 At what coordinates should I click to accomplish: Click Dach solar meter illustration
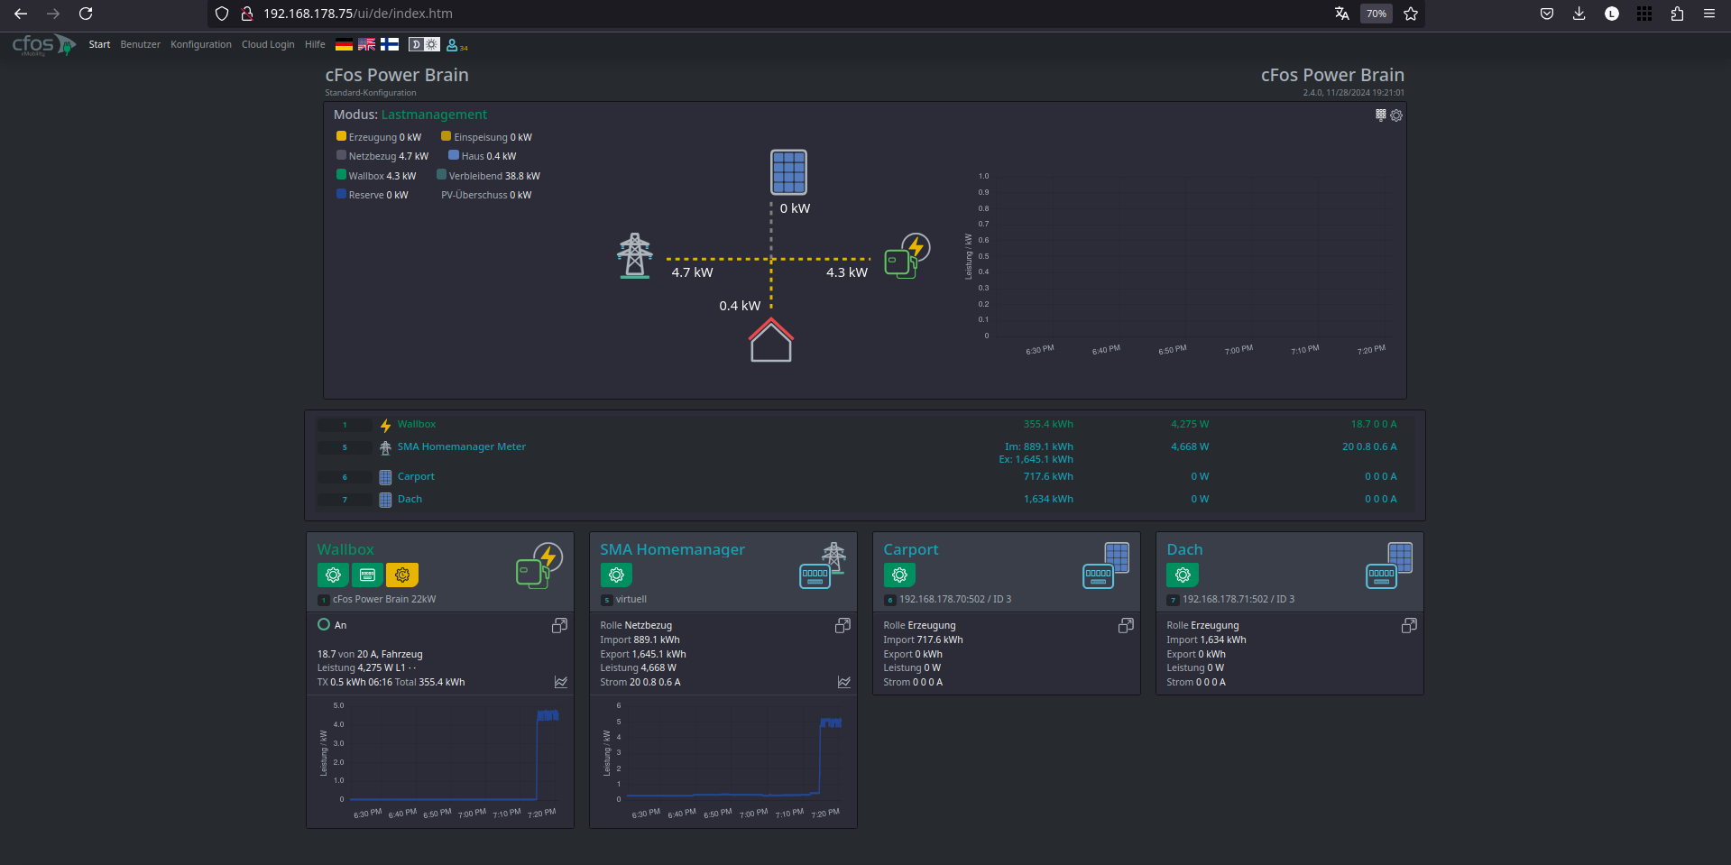[1389, 566]
